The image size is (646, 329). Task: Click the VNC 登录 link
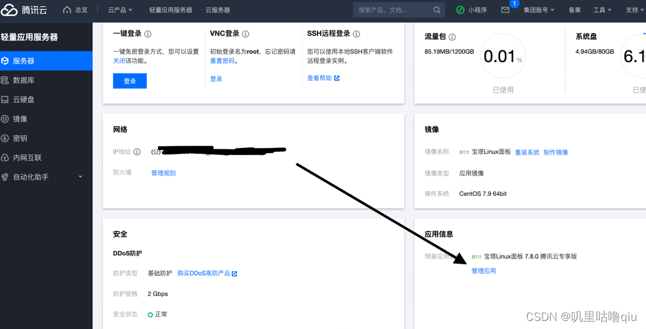click(217, 78)
